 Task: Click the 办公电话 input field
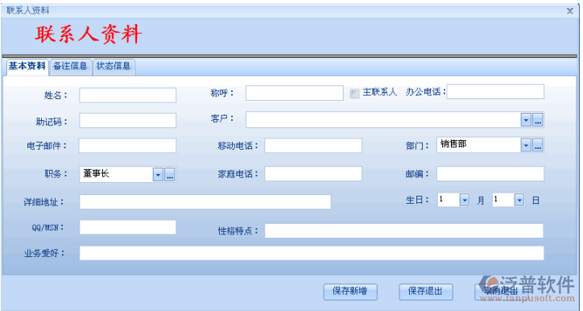point(495,92)
